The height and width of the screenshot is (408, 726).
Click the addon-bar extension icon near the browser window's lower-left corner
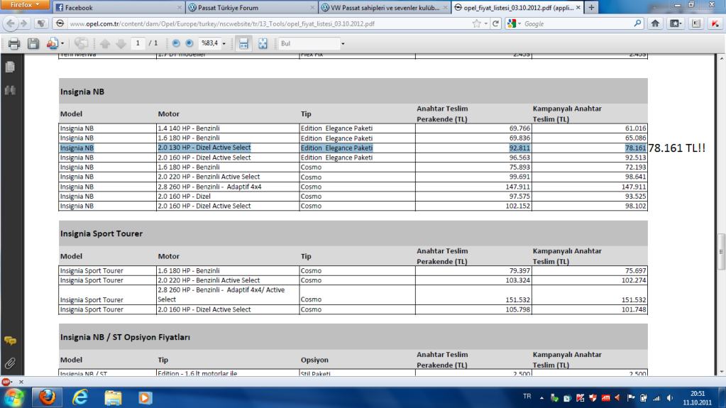coord(6,382)
